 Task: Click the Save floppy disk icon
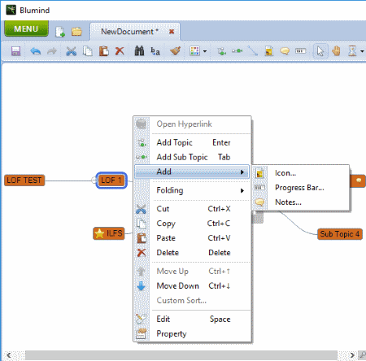(15, 51)
